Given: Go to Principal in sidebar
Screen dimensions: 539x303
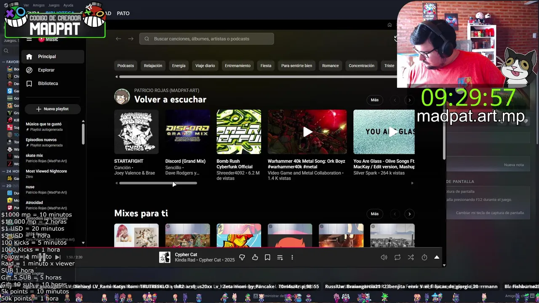Looking at the screenshot, I should tap(53, 56).
